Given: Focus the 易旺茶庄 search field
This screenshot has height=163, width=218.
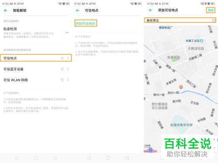Looking at the screenshot, I should [180, 20].
